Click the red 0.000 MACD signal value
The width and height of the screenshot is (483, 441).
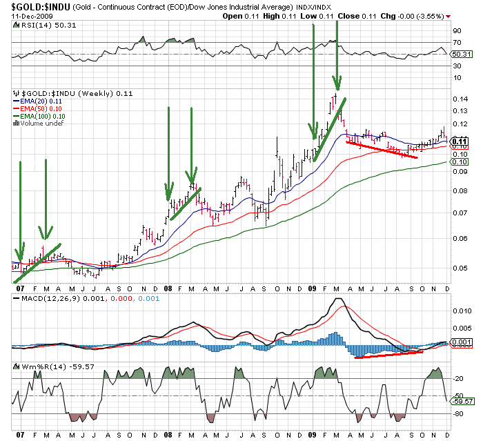pyautogui.click(x=121, y=298)
